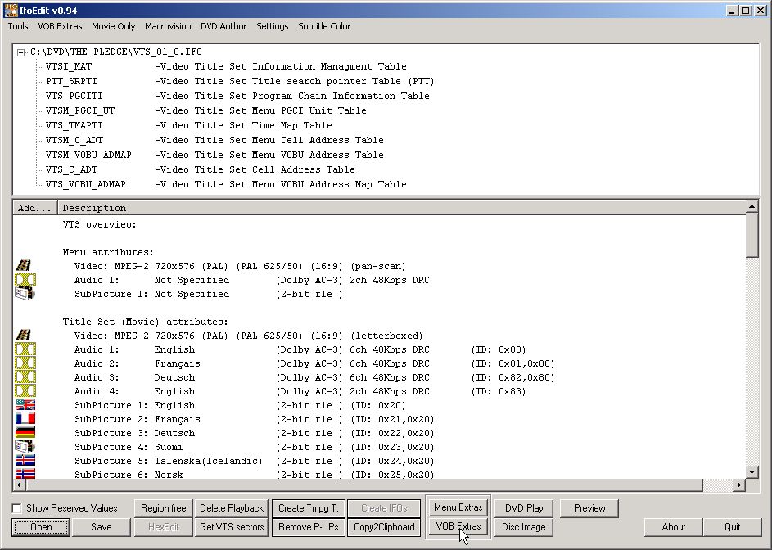Screen dimensions: 772x550
Task: Click the Save button
Action: (101, 527)
